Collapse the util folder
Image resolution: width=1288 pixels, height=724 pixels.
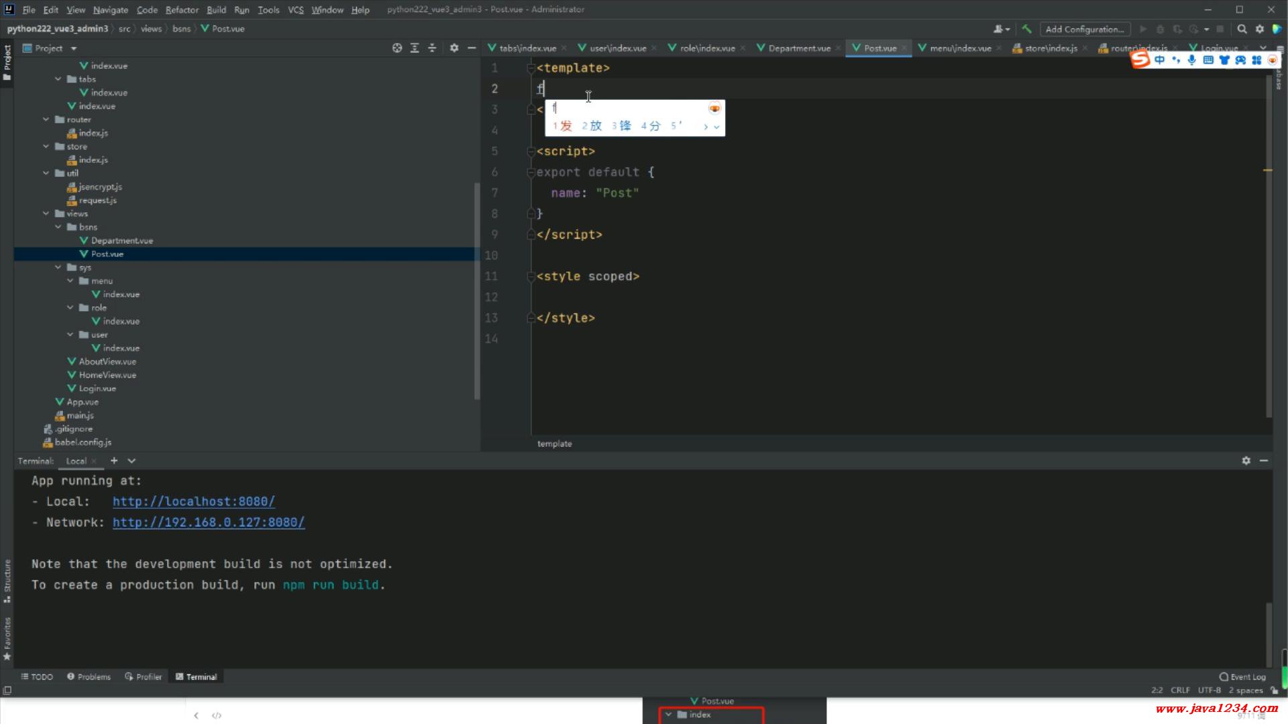click(46, 173)
